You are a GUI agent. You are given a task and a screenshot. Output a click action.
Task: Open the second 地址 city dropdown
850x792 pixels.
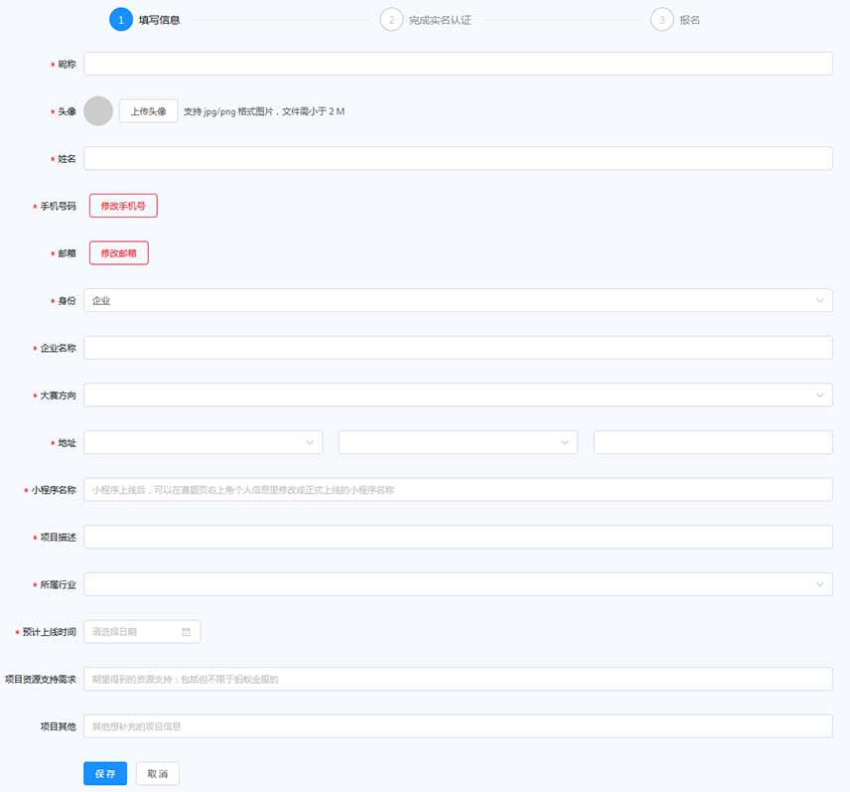pos(458,442)
